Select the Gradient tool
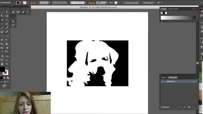 click(x=7, y=48)
